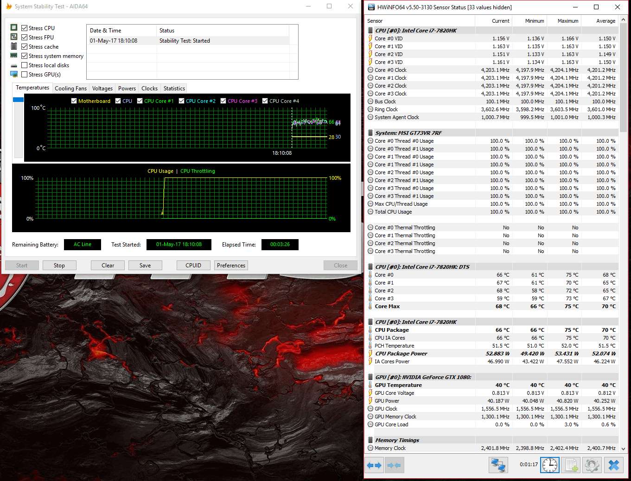The image size is (631, 481).
Task: Enable the Stress GPU(s) checkbox
Action: click(25, 75)
